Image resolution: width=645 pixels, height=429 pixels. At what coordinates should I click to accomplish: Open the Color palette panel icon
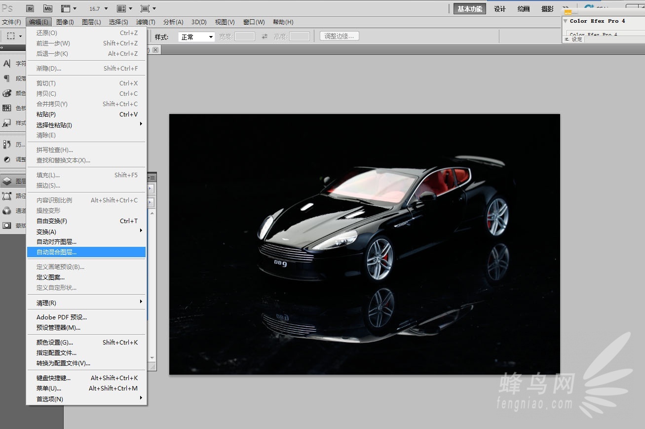[x=7, y=93]
